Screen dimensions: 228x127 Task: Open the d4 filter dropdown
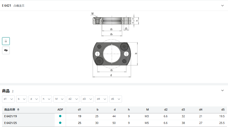click(x=101, y=99)
